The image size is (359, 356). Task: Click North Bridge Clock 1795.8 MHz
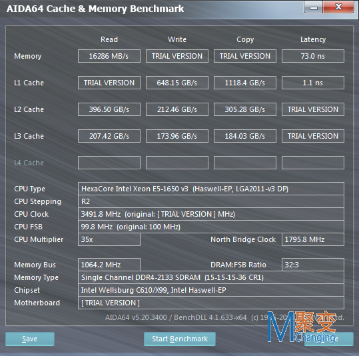coord(313,239)
